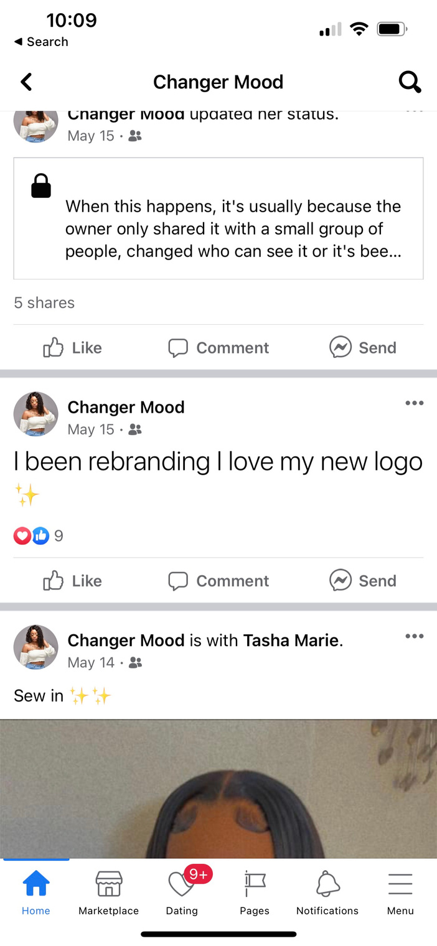Open the hamburger Menu
This screenshot has height=946, width=437.
coord(400,894)
